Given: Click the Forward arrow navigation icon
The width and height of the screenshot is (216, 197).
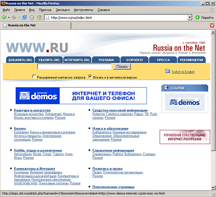Looking at the screenshot, I should pyautogui.click(x=14, y=17).
